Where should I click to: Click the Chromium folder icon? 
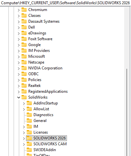click(24, 10)
